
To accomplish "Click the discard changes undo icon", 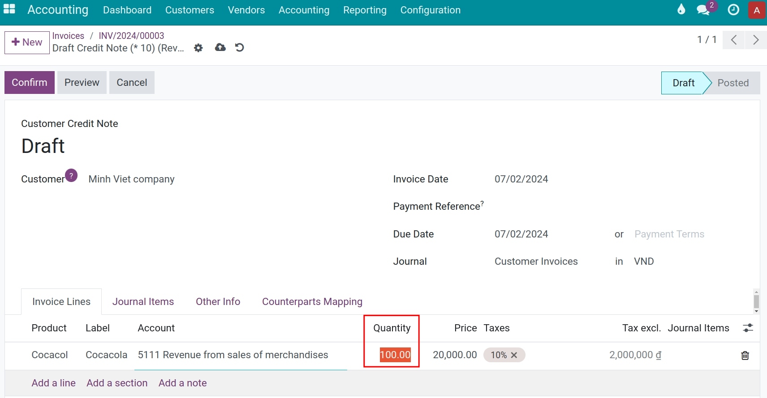I will (x=240, y=47).
